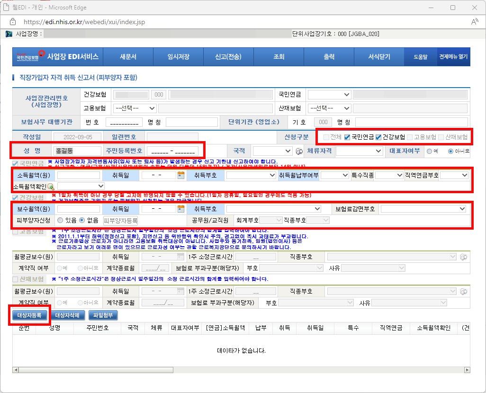Viewport: 486px width, 393px height.
Task: Click the 국민연금 취득일 date field
Action: click(x=159, y=175)
